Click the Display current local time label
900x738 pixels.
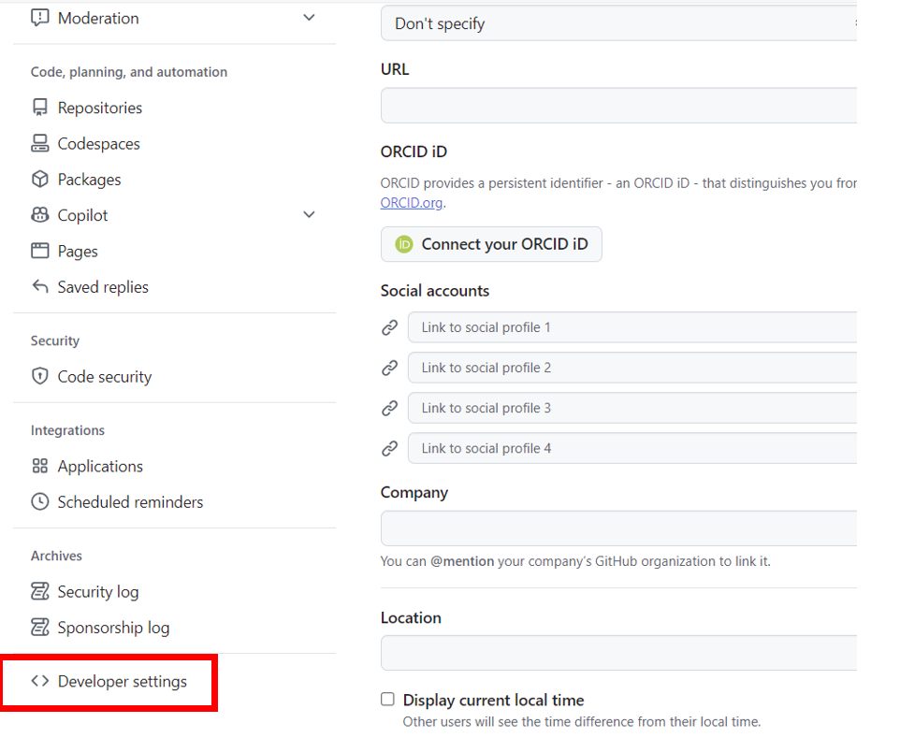point(494,701)
